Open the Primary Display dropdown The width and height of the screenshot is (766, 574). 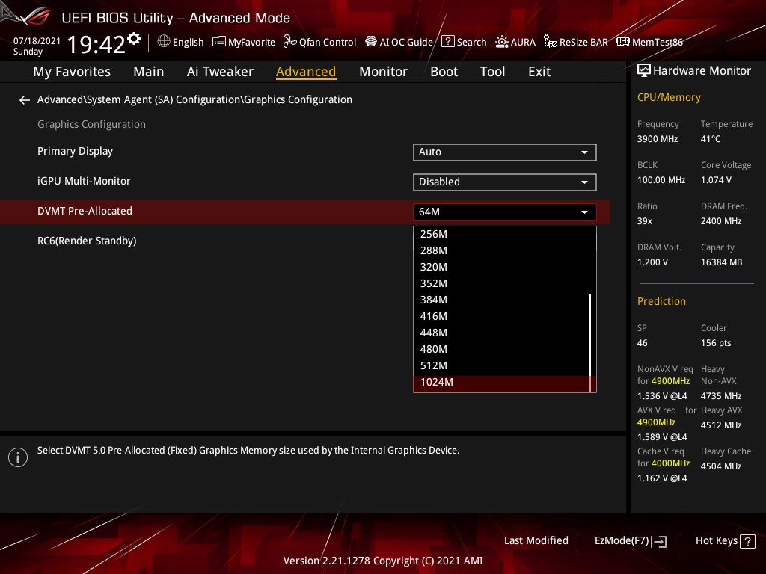[x=504, y=152]
